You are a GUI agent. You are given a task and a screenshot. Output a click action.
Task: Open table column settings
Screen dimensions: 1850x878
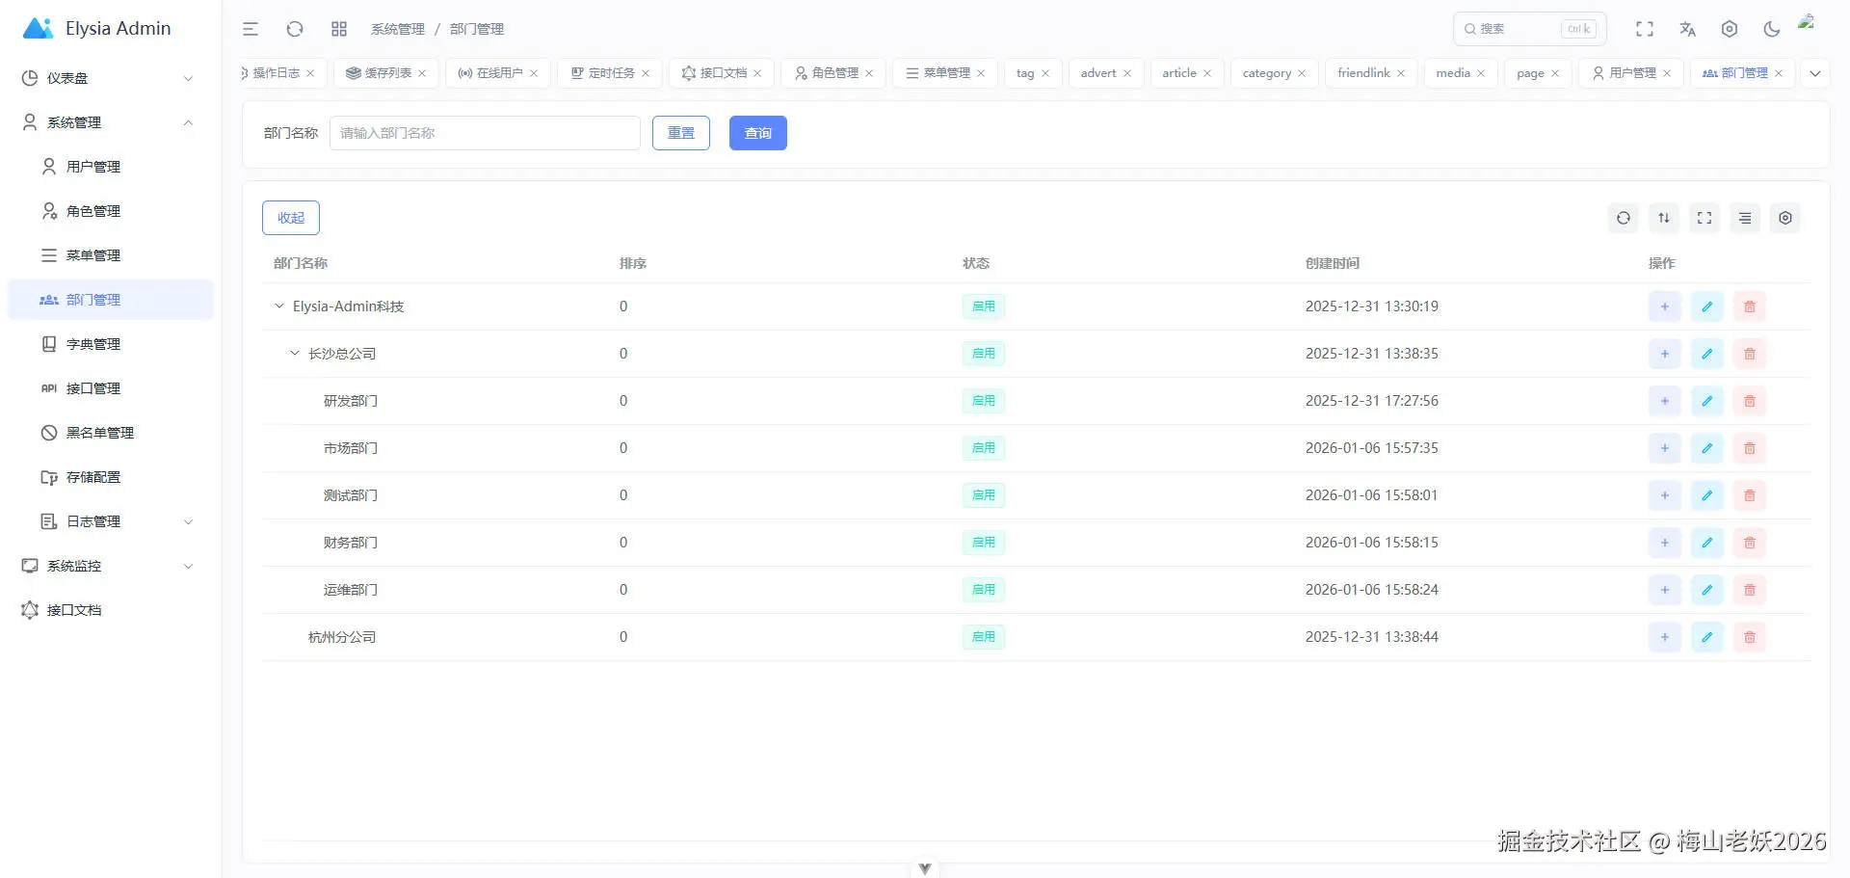(1785, 218)
